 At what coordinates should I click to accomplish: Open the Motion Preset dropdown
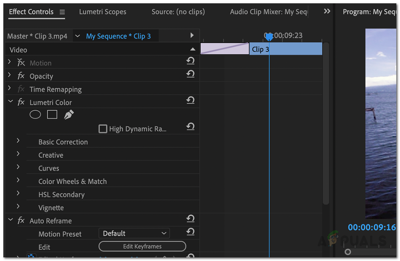(x=134, y=233)
